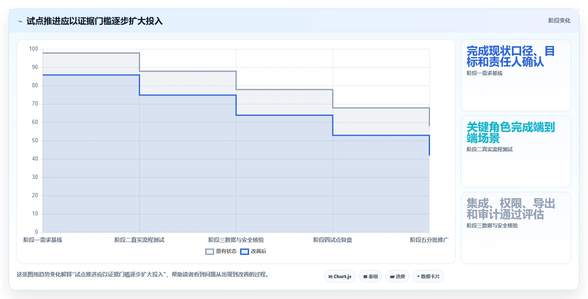Click the title 试点推进应以证据门槛逐步扩大投入
Screen dimensions: 588x299
click(95, 21)
